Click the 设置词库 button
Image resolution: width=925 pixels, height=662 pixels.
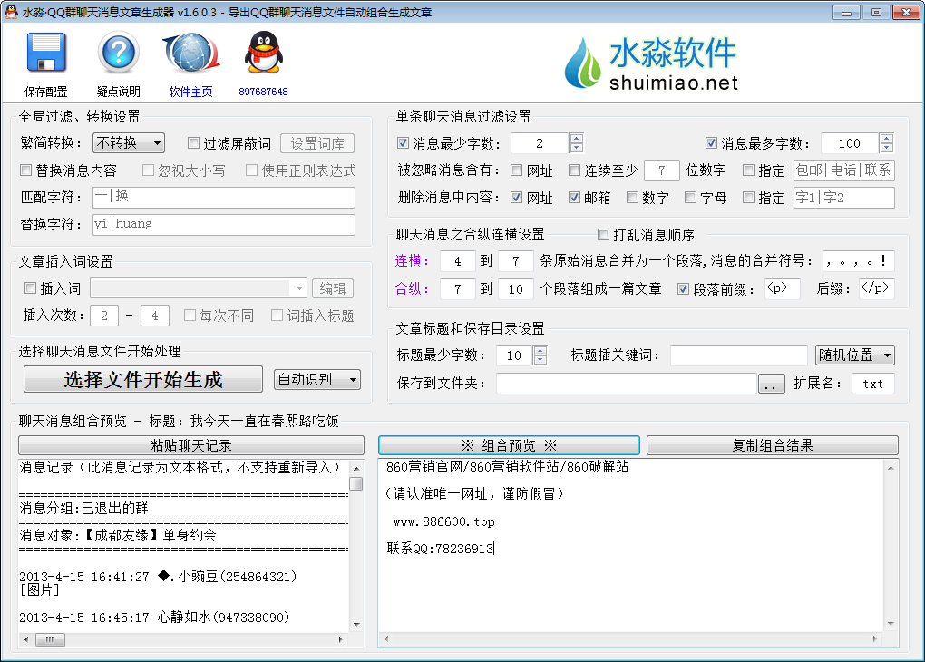tap(317, 143)
